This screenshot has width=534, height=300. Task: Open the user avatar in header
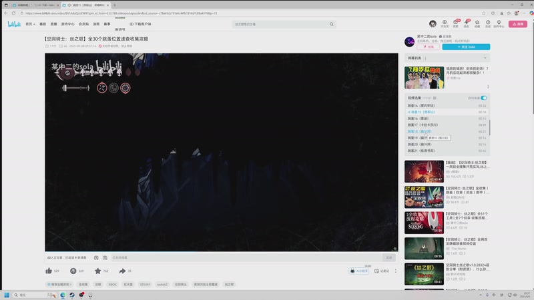433,24
